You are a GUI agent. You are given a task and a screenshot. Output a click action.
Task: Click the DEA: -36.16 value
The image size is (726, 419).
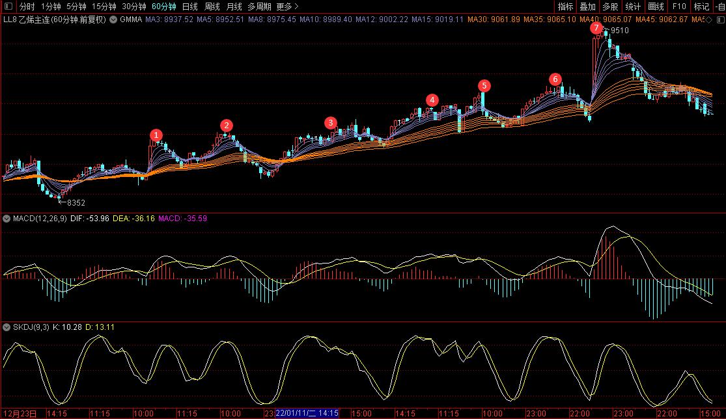[x=134, y=219]
